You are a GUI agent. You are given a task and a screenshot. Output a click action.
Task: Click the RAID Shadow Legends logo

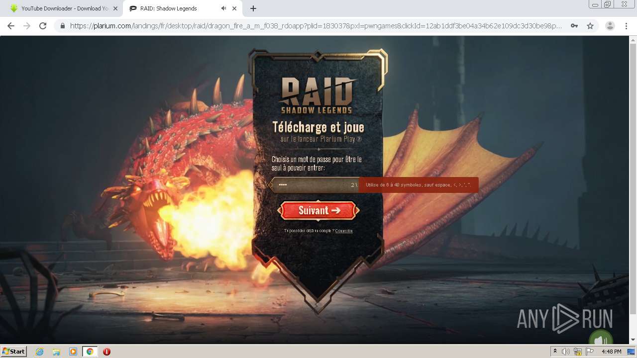pos(318,95)
